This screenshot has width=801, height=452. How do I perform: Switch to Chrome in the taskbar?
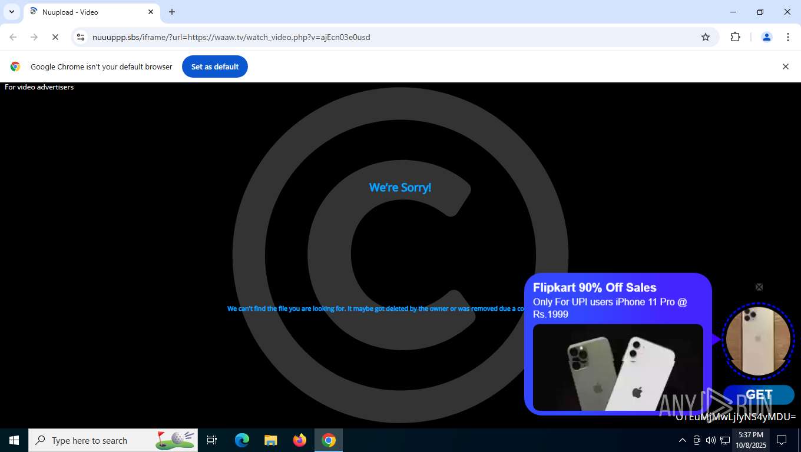click(x=329, y=440)
